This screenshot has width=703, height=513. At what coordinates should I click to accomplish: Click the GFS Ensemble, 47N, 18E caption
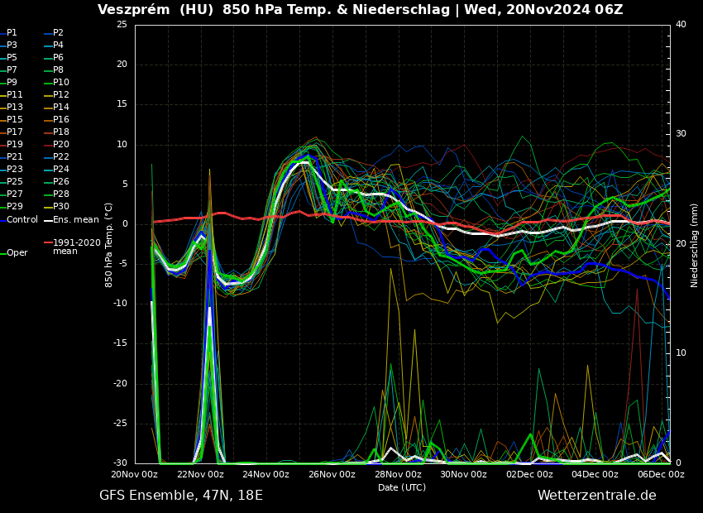181,496
